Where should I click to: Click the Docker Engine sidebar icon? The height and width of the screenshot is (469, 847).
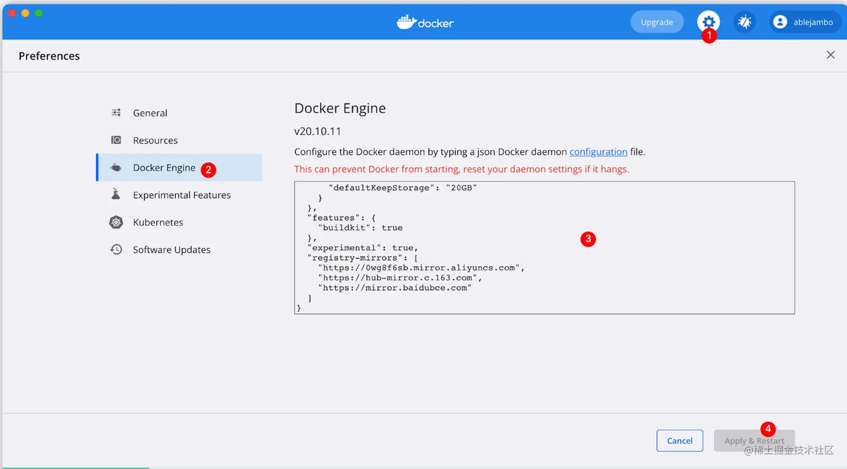(x=116, y=168)
